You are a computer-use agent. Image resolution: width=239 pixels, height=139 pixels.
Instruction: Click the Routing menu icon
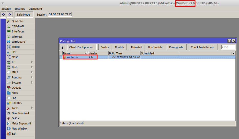point(9,77)
